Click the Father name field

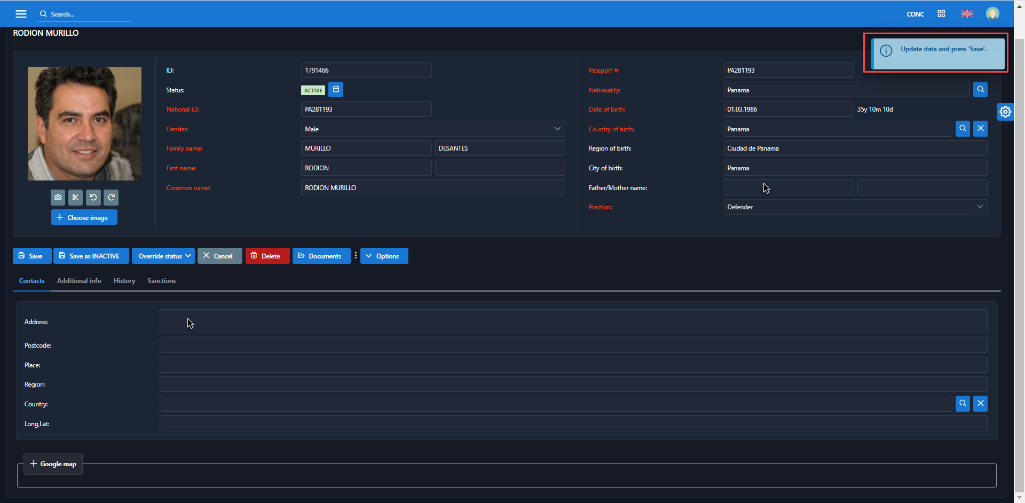click(x=789, y=187)
